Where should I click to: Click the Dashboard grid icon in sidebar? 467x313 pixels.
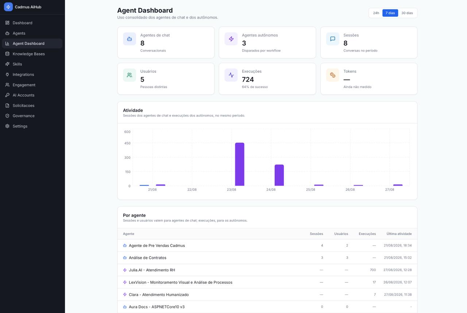pos(7,23)
